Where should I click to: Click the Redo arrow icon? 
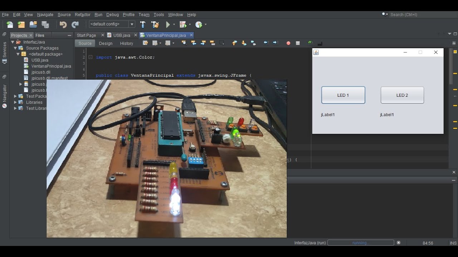pos(75,25)
